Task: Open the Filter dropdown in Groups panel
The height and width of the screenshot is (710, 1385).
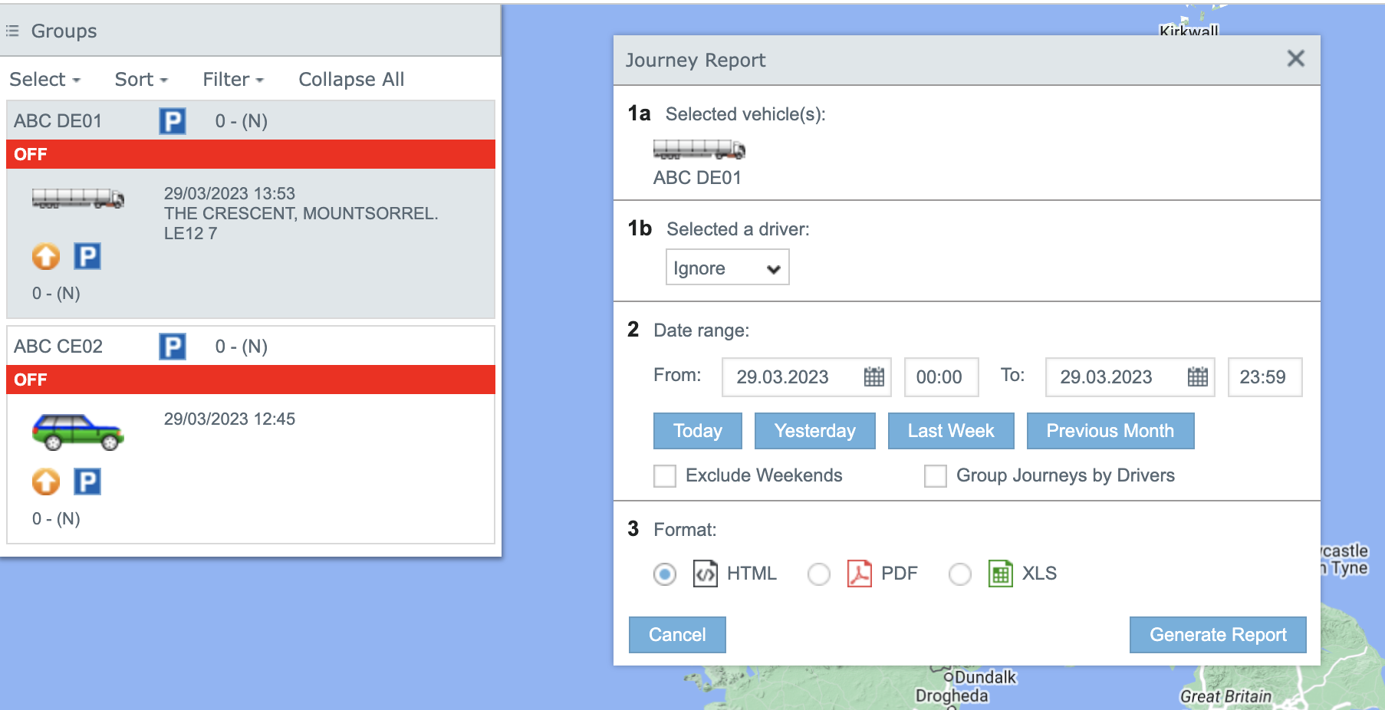Action: (232, 79)
